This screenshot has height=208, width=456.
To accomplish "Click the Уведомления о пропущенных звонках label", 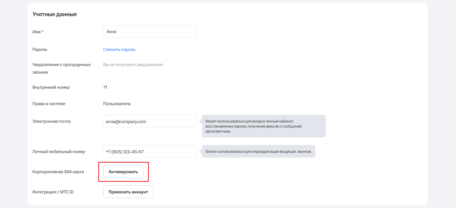I will 61,68.
